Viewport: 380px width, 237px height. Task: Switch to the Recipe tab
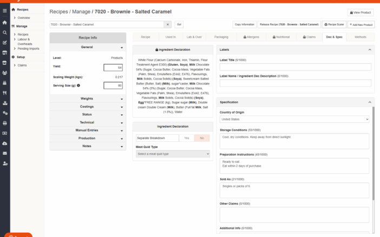146,37
